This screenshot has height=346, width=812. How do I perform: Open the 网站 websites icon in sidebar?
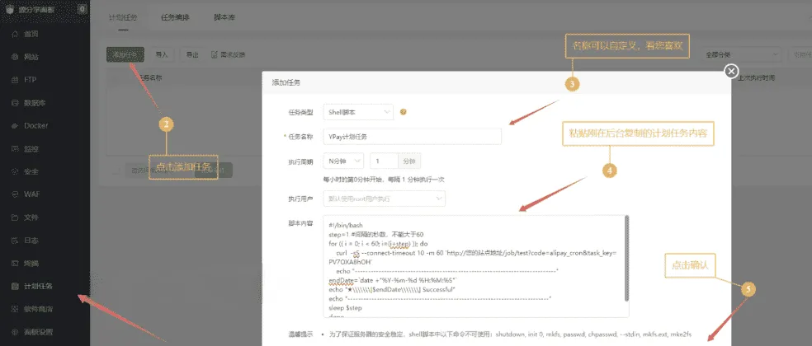pos(15,57)
